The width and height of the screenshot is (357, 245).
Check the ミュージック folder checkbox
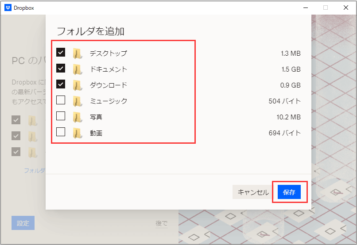tap(61, 100)
